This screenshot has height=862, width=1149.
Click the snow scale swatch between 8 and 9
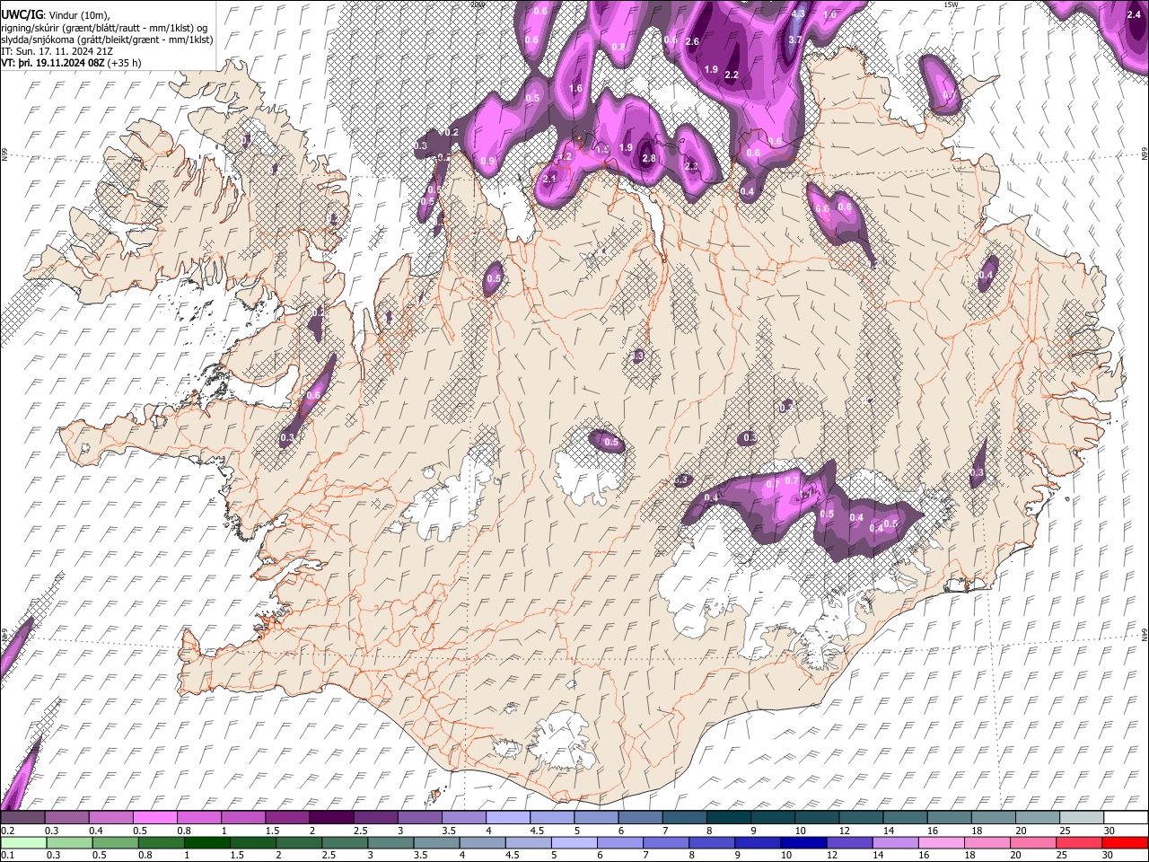(729, 818)
